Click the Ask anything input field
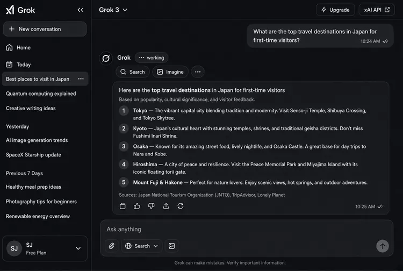The height and width of the screenshot is (271, 403). click(x=247, y=229)
